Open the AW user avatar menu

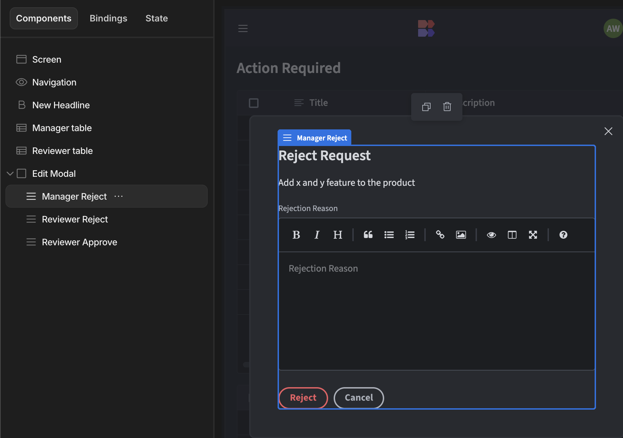coord(613,28)
